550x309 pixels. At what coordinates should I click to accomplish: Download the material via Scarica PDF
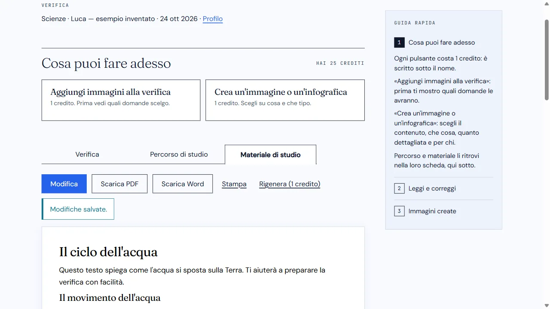point(119,184)
